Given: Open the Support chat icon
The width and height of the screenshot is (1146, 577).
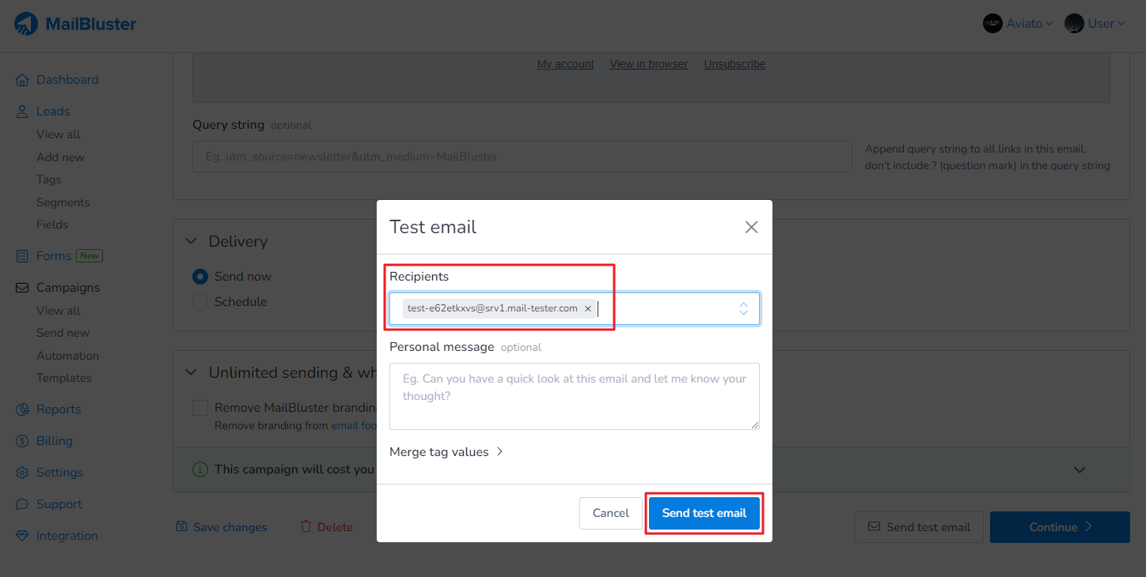Looking at the screenshot, I should (22, 503).
